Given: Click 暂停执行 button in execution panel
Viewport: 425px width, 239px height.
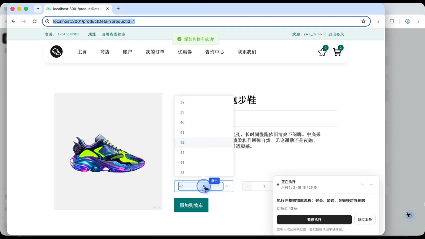Looking at the screenshot, I should point(314,220).
